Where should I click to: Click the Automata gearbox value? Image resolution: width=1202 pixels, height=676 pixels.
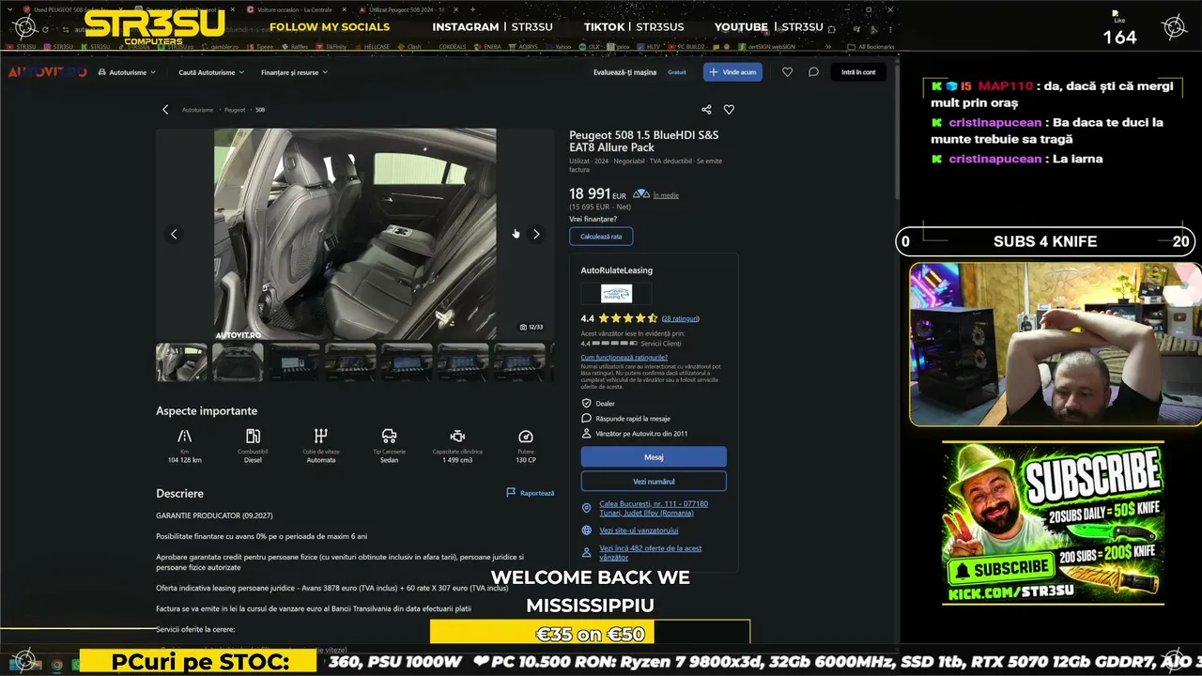(x=321, y=460)
